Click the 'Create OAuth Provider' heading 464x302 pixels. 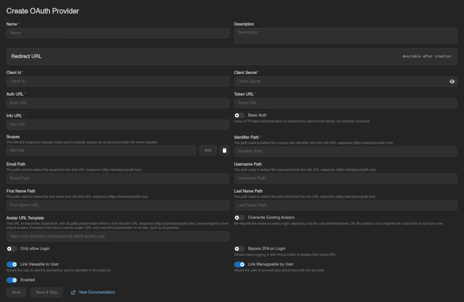[x=43, y=11]
